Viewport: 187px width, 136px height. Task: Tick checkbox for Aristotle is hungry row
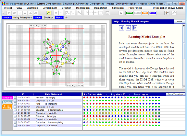15,97
